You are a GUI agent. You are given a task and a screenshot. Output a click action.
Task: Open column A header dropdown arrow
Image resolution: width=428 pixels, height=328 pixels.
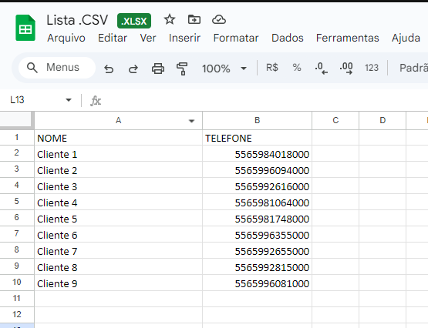point(191,121)
